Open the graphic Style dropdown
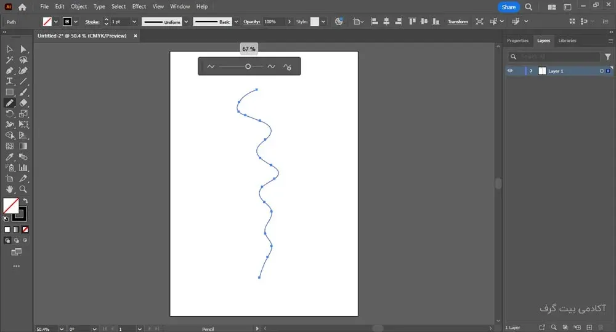The height and width of the screenshot is (332, 616). click(323, 22)
